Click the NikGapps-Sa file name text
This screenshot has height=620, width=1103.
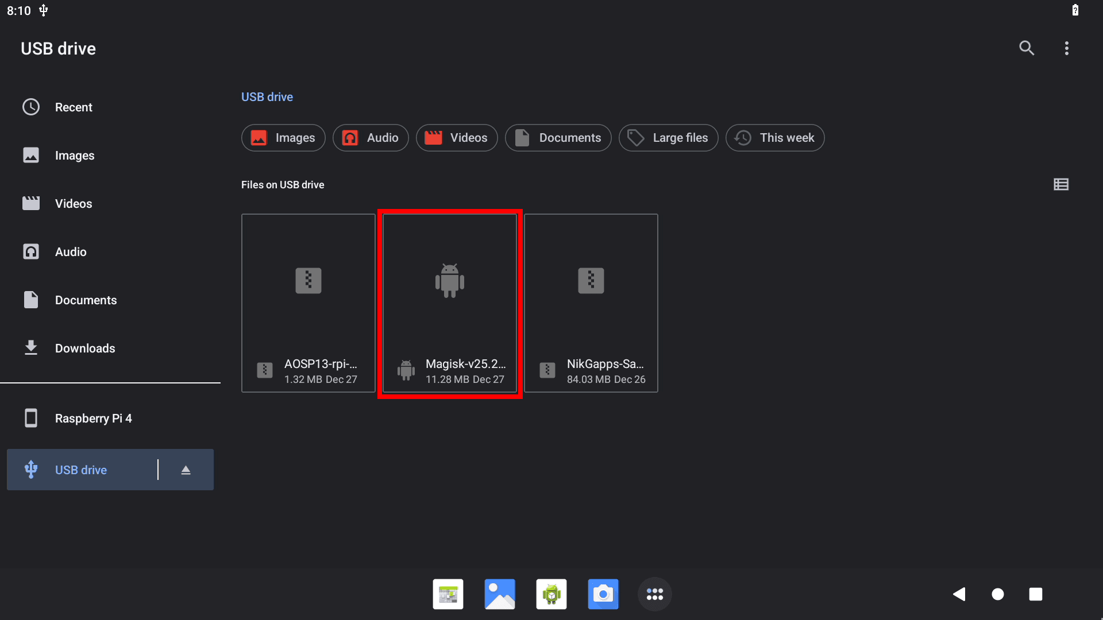click(x=605, y=364)
